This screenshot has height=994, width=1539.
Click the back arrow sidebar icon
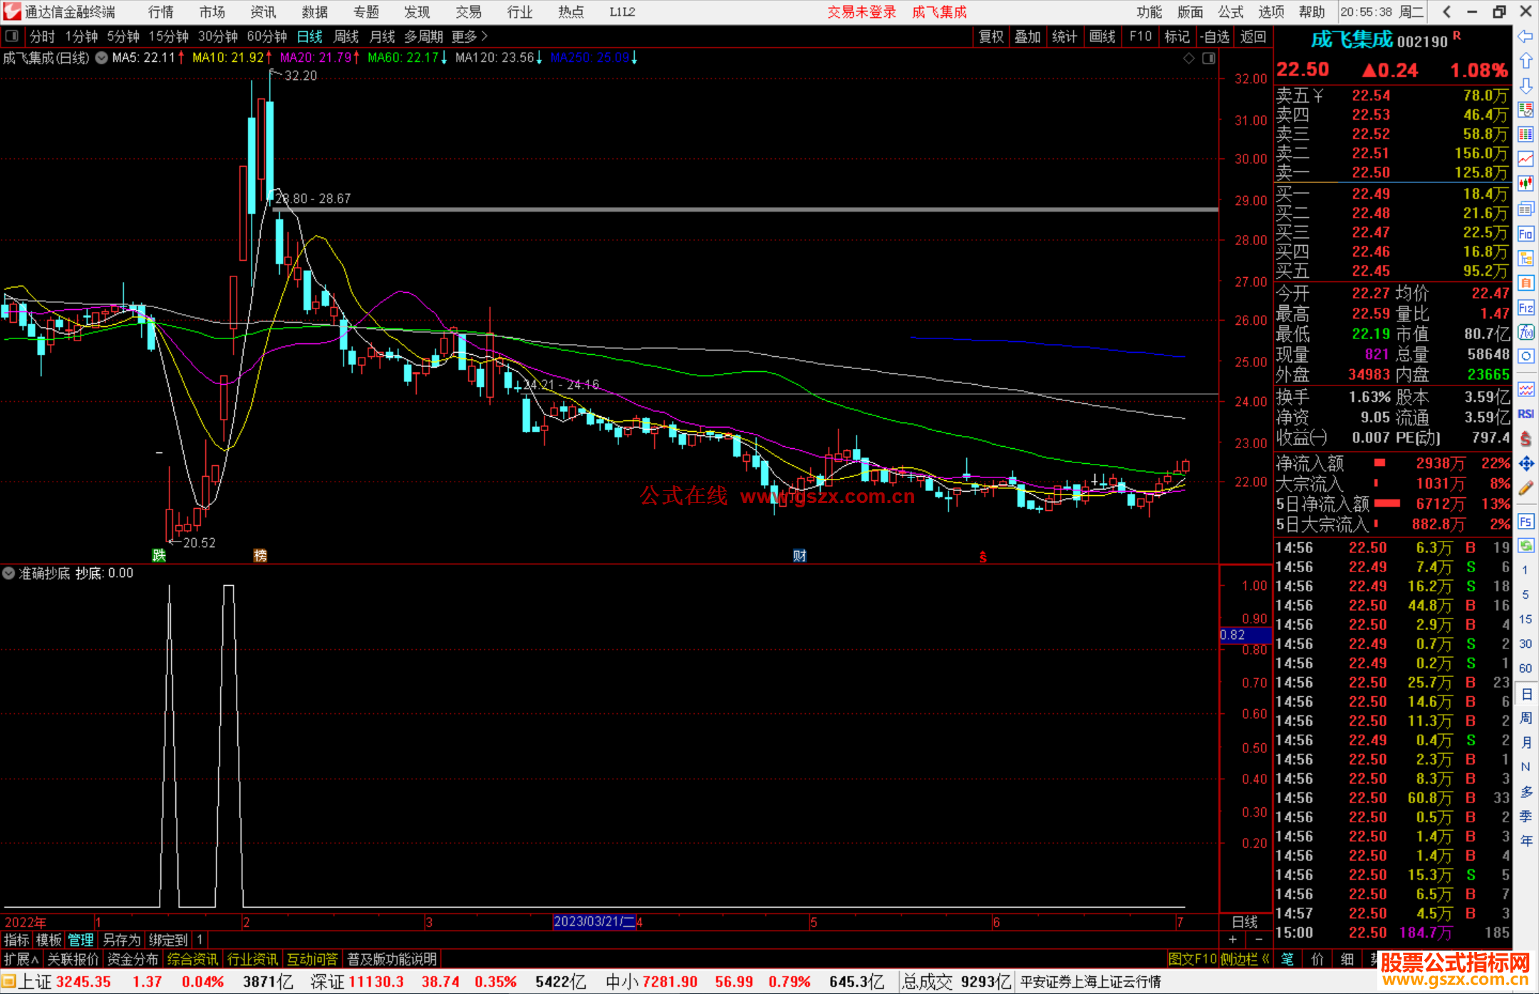click(1525, 36)
